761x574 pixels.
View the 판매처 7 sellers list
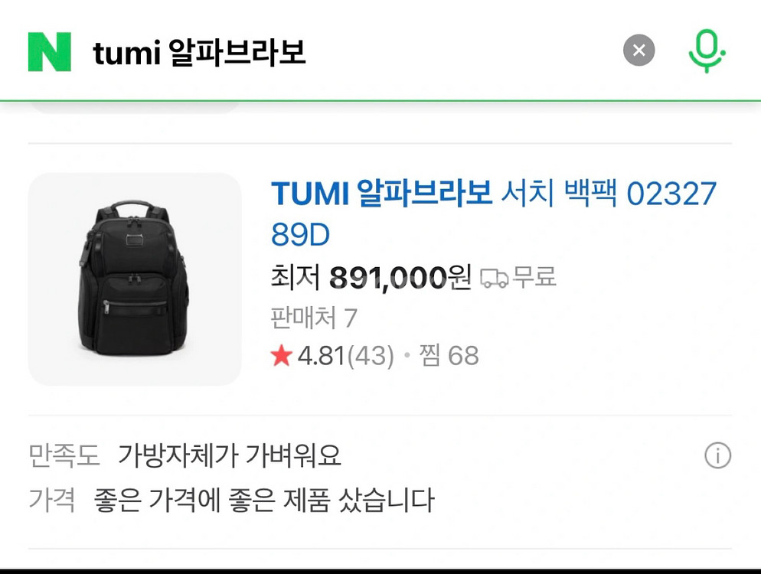314,318
